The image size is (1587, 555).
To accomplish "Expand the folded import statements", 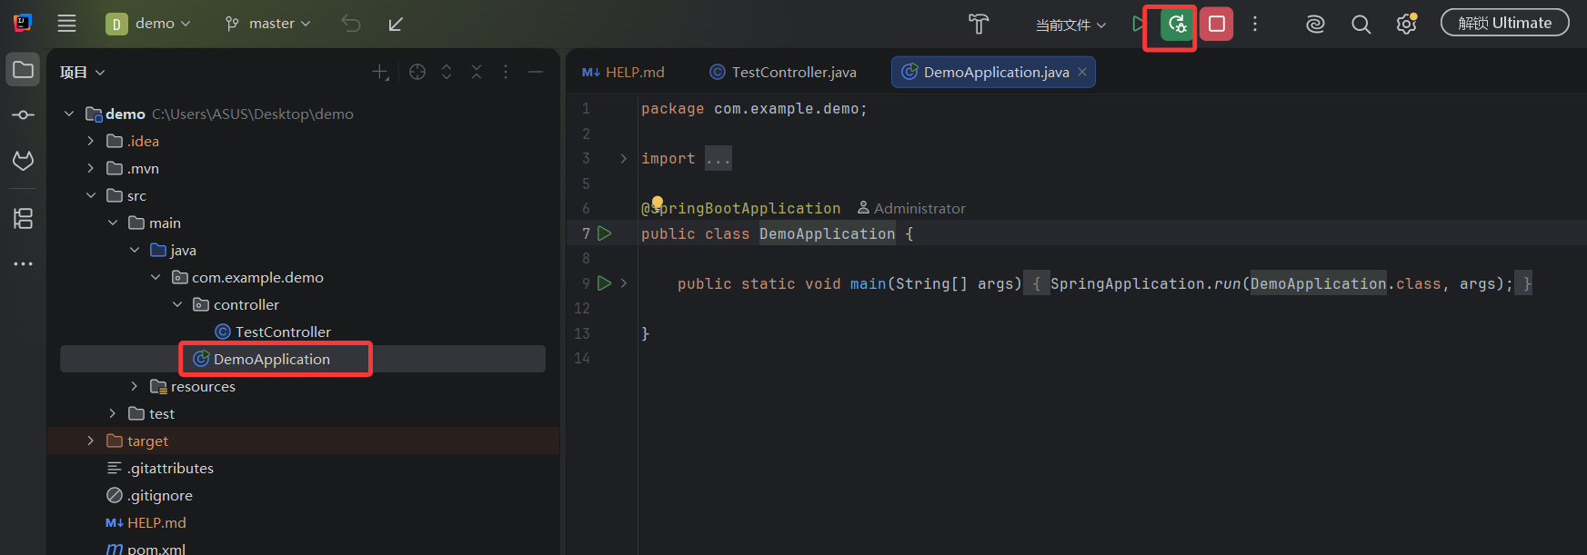I will coord(623,158).
